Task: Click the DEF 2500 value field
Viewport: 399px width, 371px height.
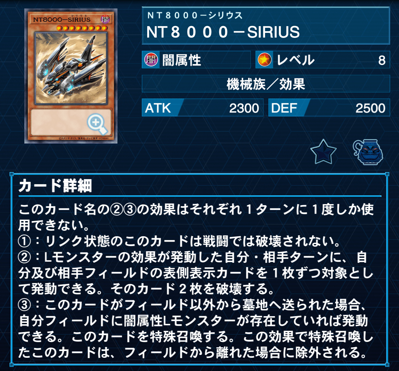Action: 329,108
